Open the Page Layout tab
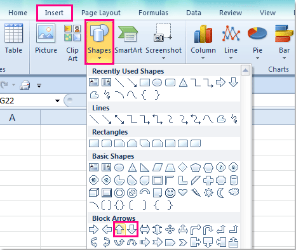Screen dimensions: 296x250 (x=101, y=13)
